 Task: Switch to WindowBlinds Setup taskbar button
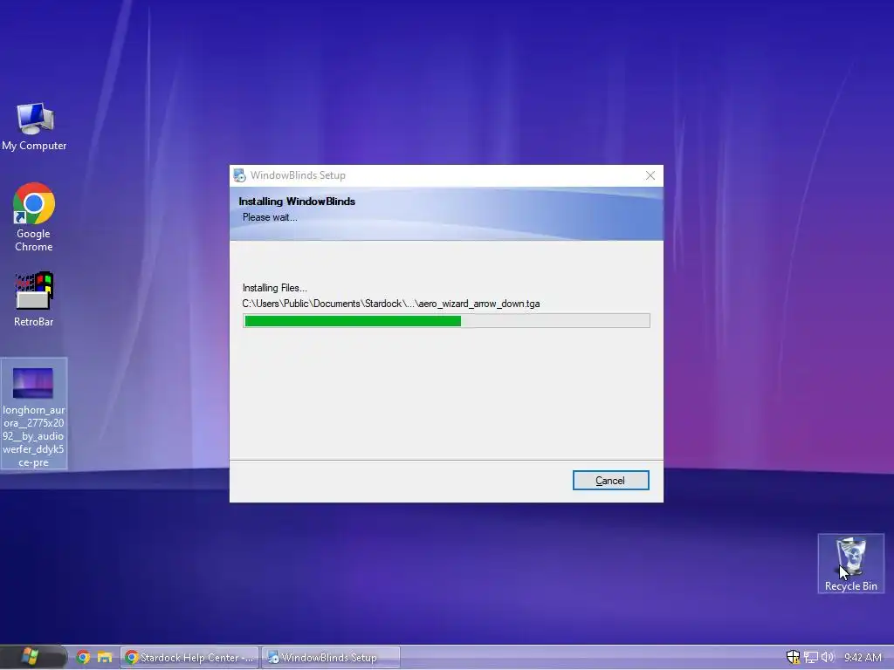(x=331, y=658)
